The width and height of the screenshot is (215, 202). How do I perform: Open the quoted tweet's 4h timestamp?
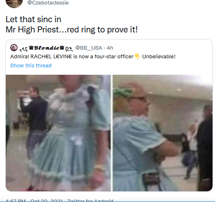click(110, 48)
